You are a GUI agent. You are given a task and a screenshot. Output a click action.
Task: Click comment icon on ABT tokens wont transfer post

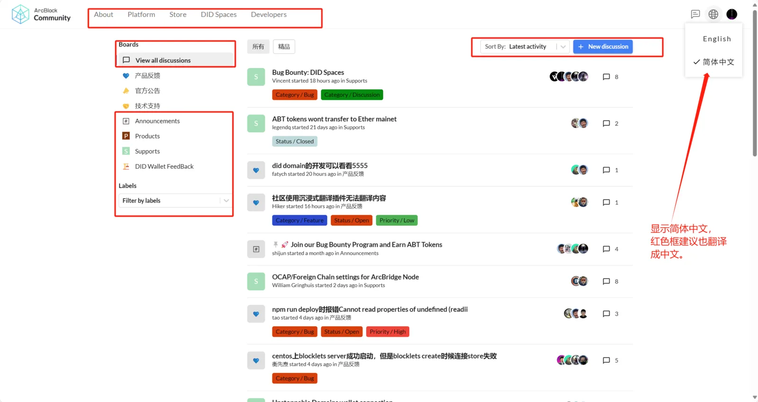pos(606,123)
